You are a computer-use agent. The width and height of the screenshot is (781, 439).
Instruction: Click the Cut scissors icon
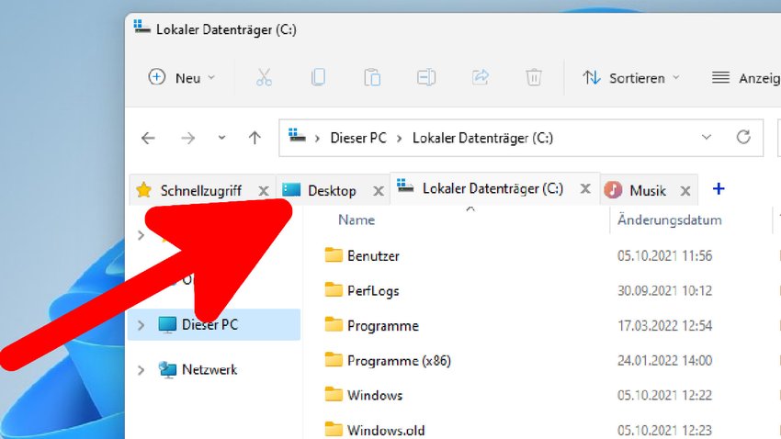click(x=264, y=78)
